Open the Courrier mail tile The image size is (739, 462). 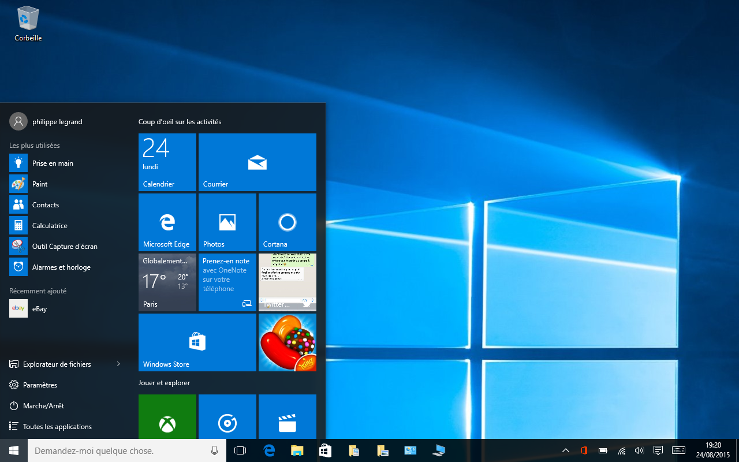pos(257,162)
